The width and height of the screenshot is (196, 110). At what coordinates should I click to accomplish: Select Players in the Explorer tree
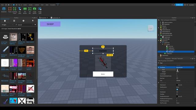point(164,26)
